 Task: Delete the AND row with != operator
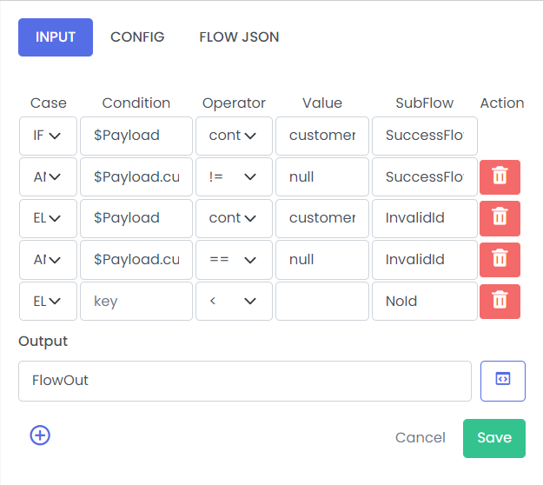click(500, 177)
